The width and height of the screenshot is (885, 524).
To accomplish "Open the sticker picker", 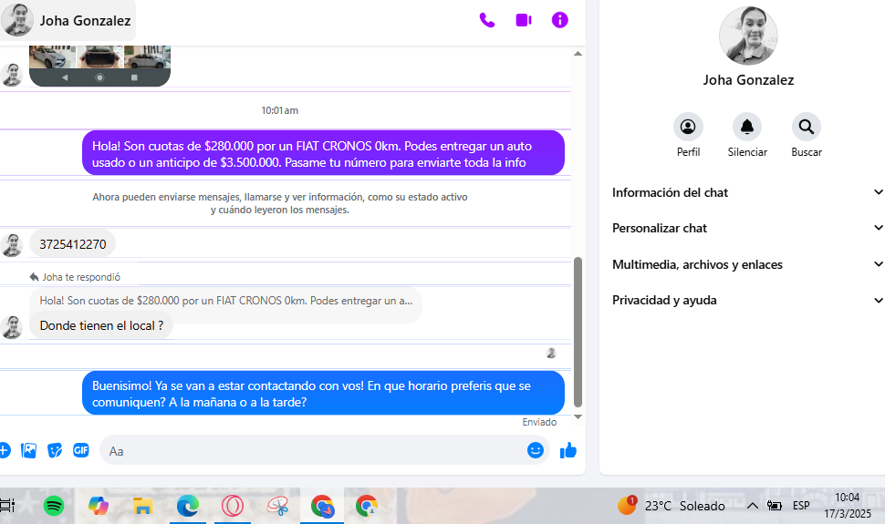I will 55,450.
